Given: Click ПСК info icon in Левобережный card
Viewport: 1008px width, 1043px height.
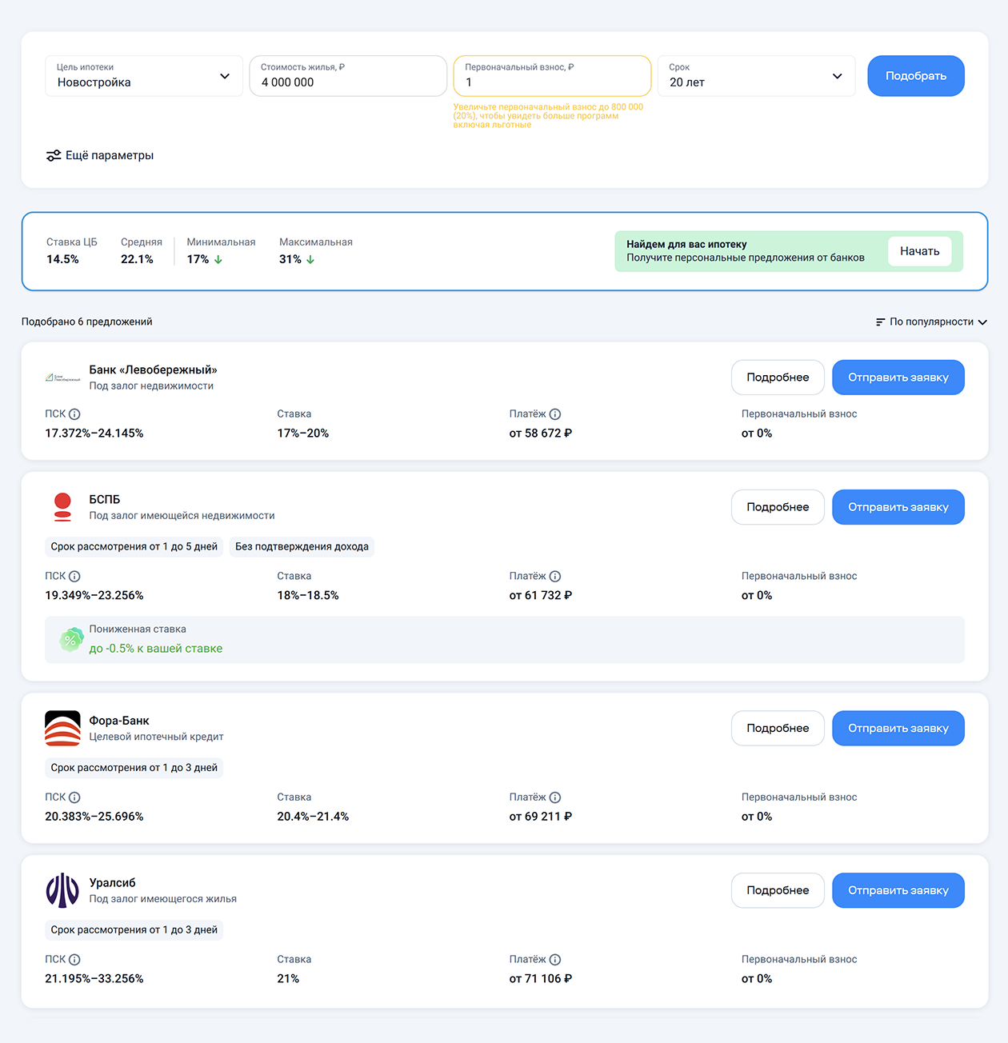Looking at the screenshot, I should click(74, 414).
